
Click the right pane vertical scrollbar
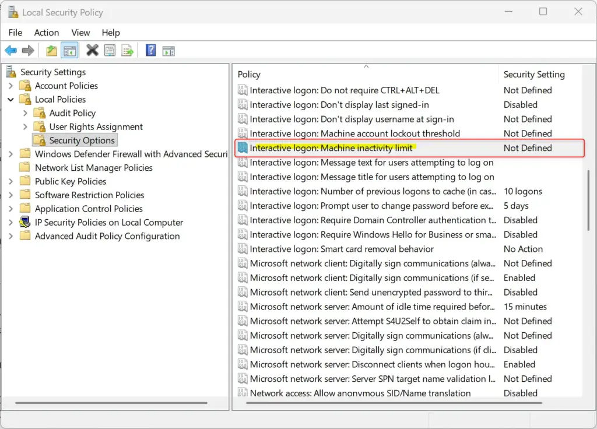click(588, 201)
